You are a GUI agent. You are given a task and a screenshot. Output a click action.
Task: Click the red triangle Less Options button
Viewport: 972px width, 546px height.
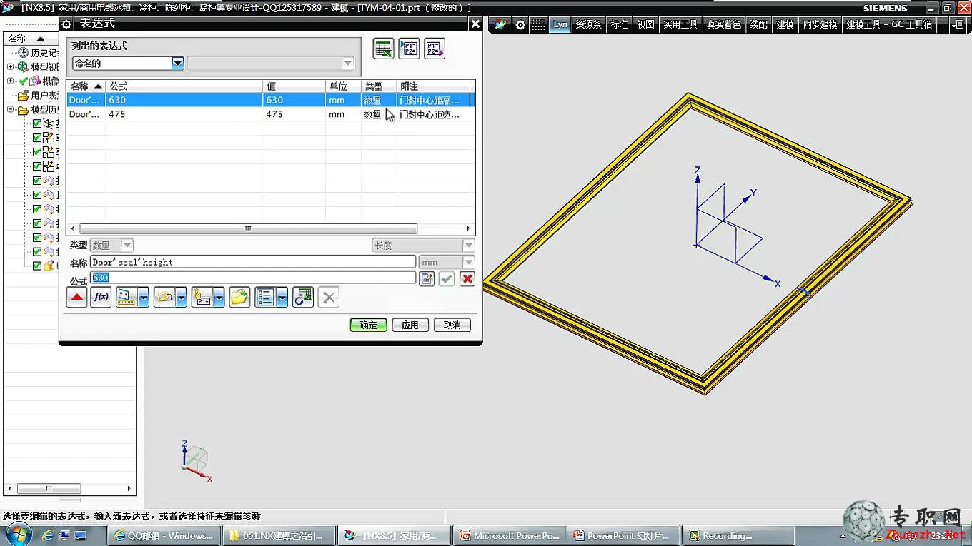click(77, 298)
